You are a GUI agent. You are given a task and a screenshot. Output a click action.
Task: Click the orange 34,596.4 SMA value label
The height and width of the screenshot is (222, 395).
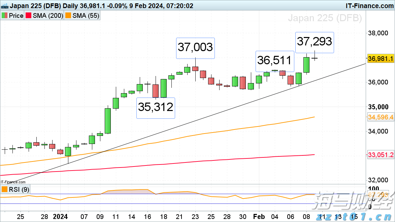click(x=381, y=117)
